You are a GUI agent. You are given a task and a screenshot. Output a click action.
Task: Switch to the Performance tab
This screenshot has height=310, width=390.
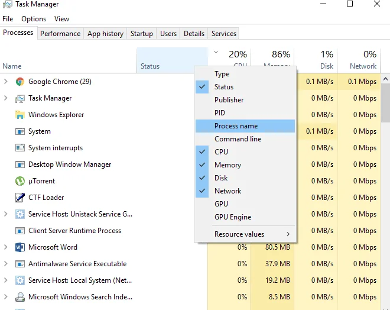[60, 34]
